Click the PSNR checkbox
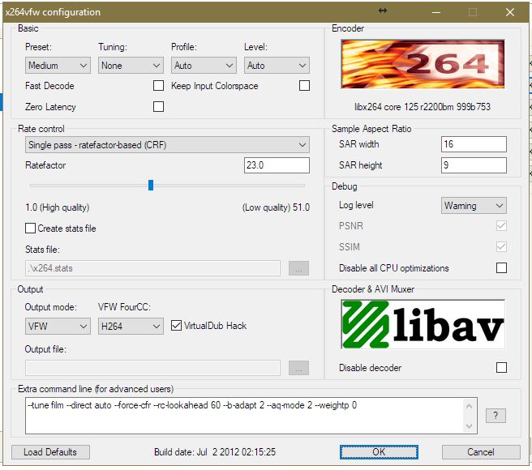This screenshot has width=532, height=470. (x=501, y=225)
